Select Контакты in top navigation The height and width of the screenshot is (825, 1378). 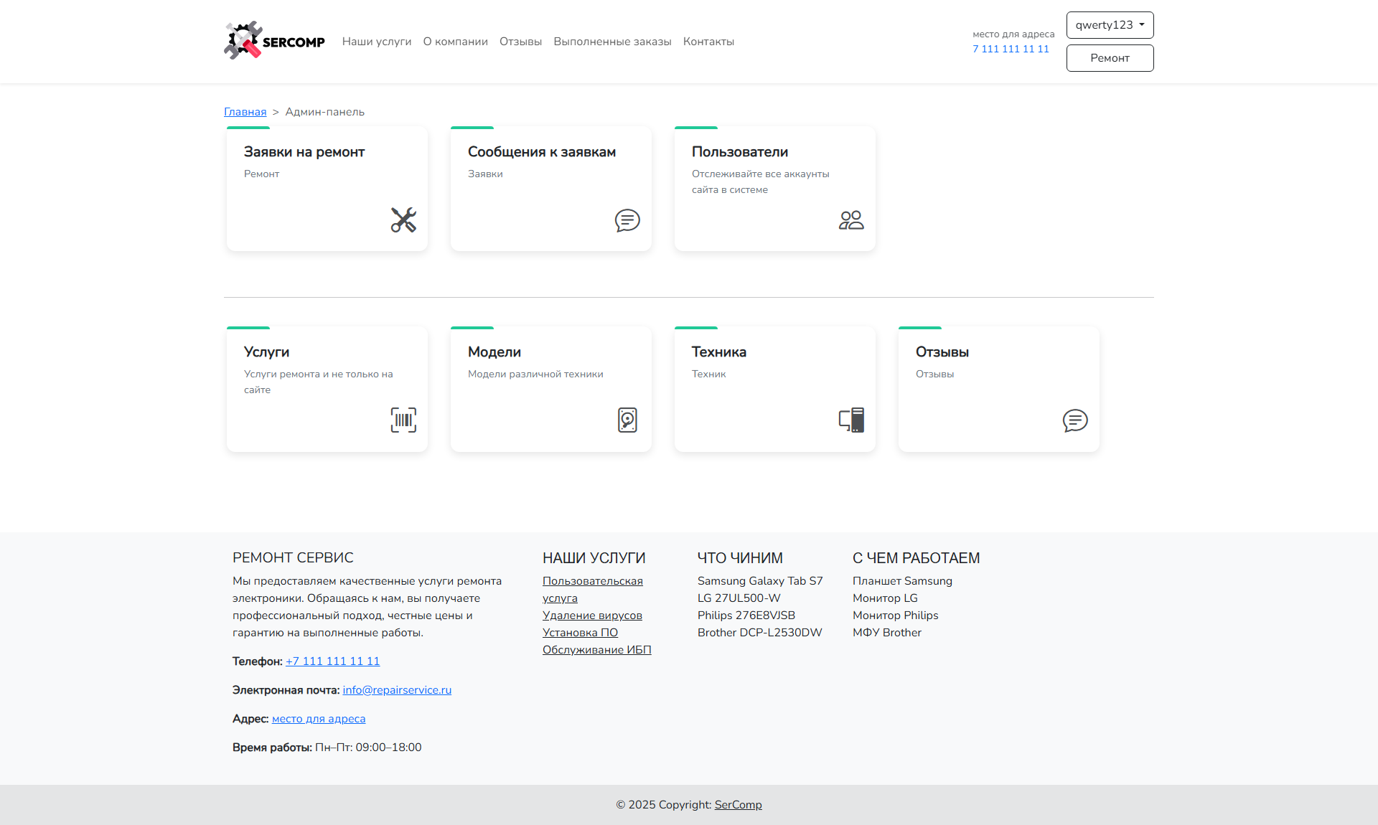click(708, 42)
